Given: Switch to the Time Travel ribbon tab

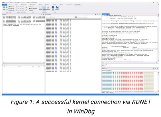Looking at the screenshot, I should coord(33,5).
